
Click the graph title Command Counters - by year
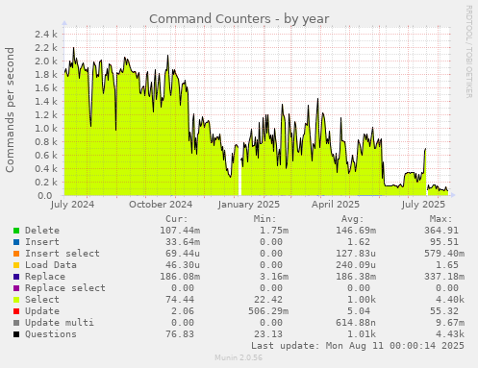[239, 19]
